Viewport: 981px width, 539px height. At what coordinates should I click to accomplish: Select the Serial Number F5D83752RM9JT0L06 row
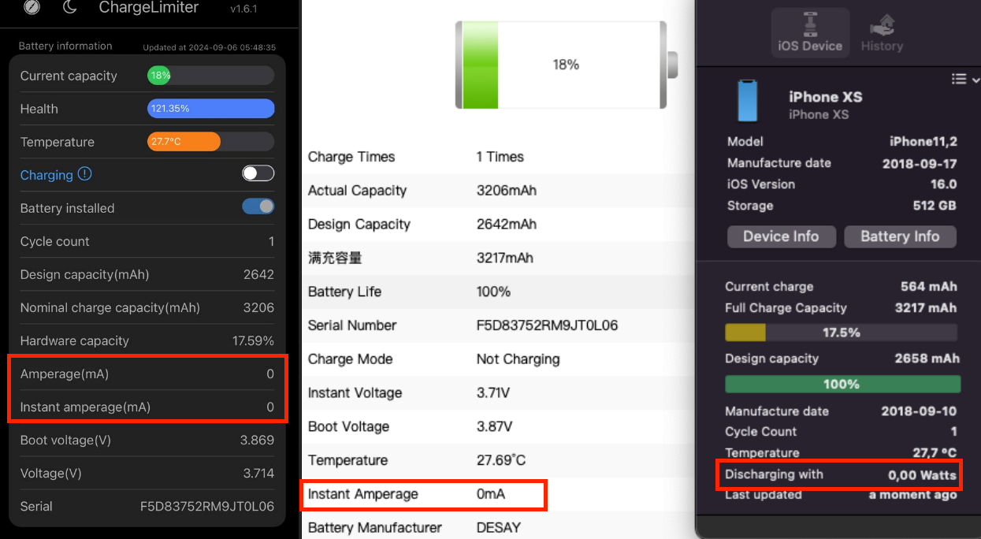(498, 325)
